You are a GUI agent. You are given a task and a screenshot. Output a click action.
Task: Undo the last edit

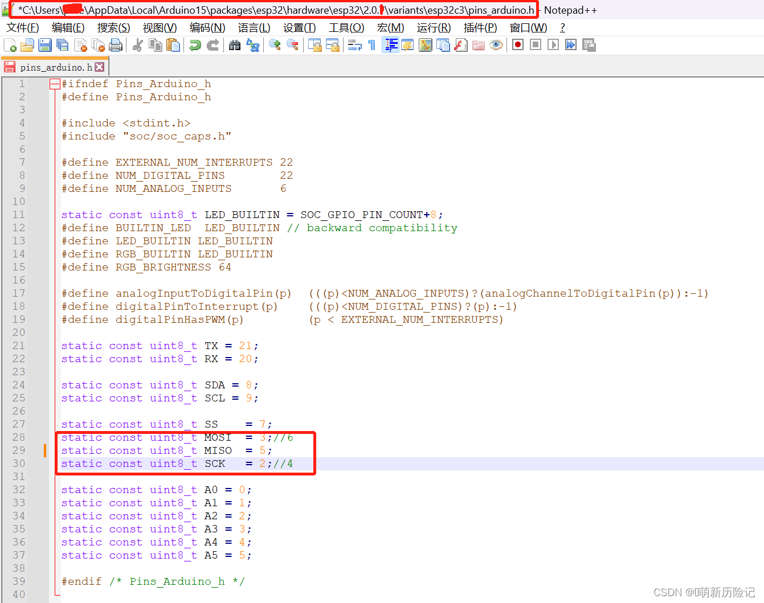[x=194, y=44]
